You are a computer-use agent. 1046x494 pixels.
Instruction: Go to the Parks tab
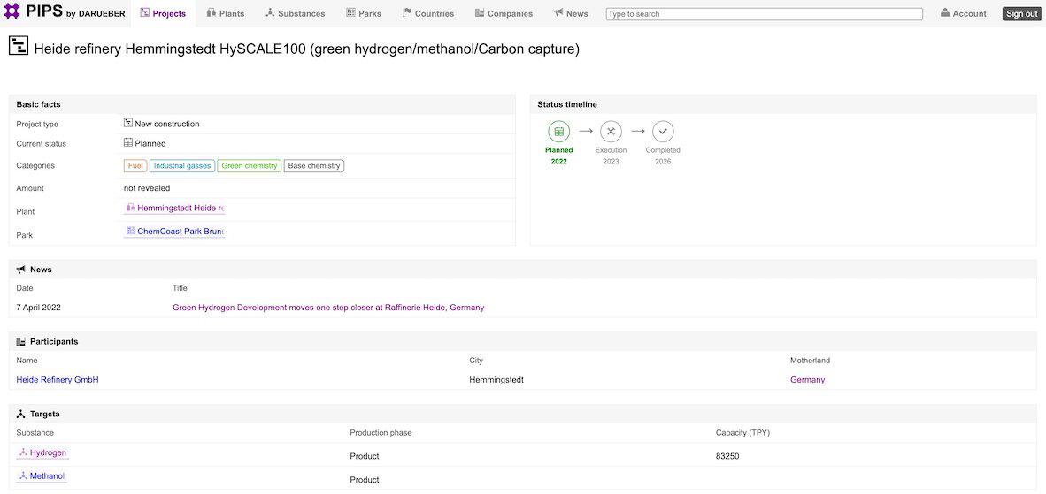364,13
